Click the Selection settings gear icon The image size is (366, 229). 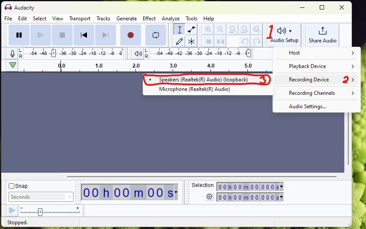pos(209,197)
